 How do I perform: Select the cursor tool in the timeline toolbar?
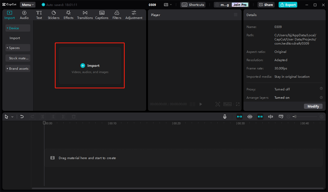coord(6,117)
